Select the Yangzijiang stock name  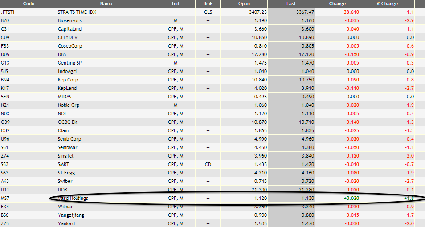tap(71, 215)
